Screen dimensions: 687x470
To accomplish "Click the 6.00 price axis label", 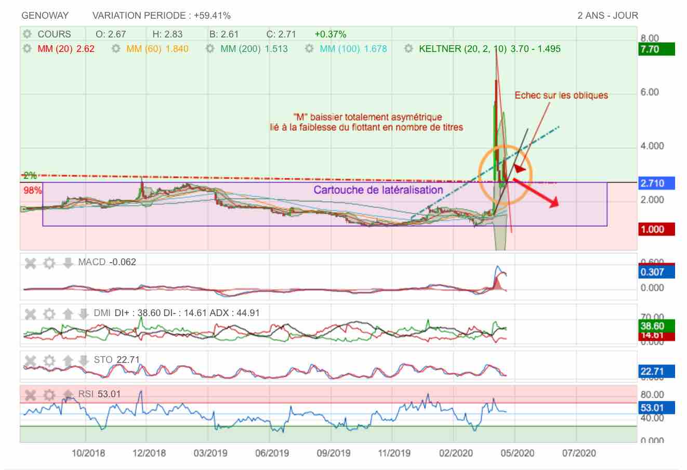I will coord(650,92).
